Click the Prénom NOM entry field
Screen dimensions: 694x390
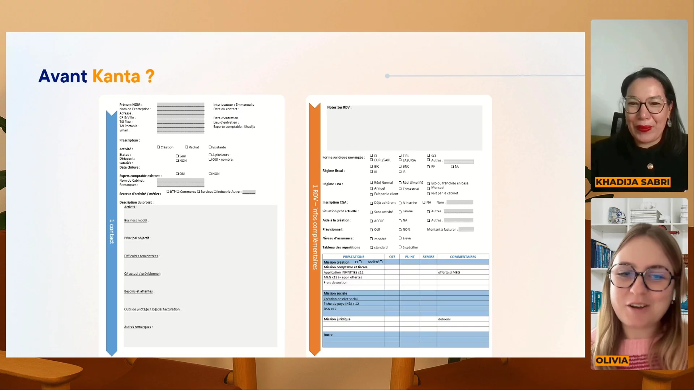(x=180, y=105)
